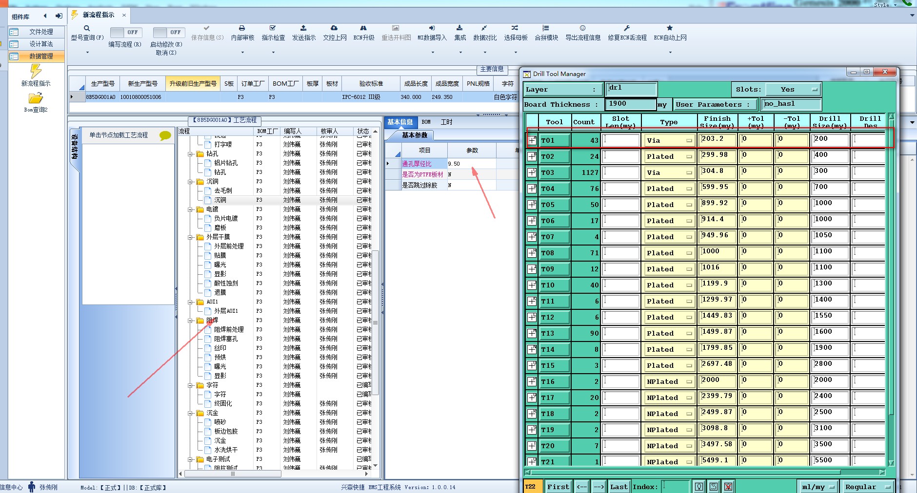Click the 发送指示 upload icon
917x493 pixels.
coord(303,28)
